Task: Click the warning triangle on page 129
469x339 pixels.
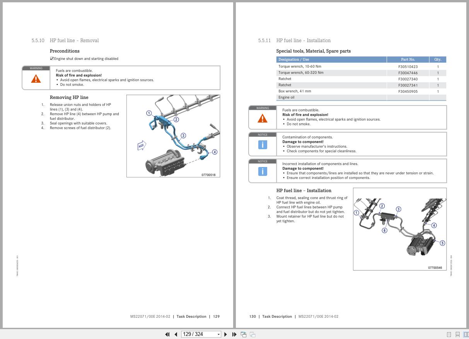Action: [36, 79]
